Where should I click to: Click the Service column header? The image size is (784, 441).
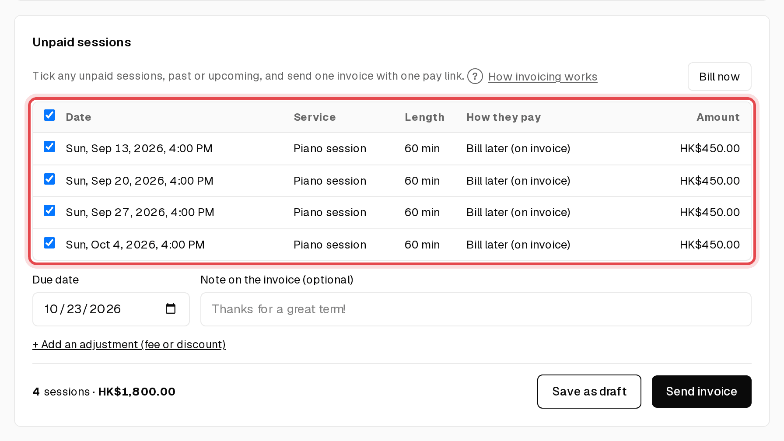click(x=315, y=117)
